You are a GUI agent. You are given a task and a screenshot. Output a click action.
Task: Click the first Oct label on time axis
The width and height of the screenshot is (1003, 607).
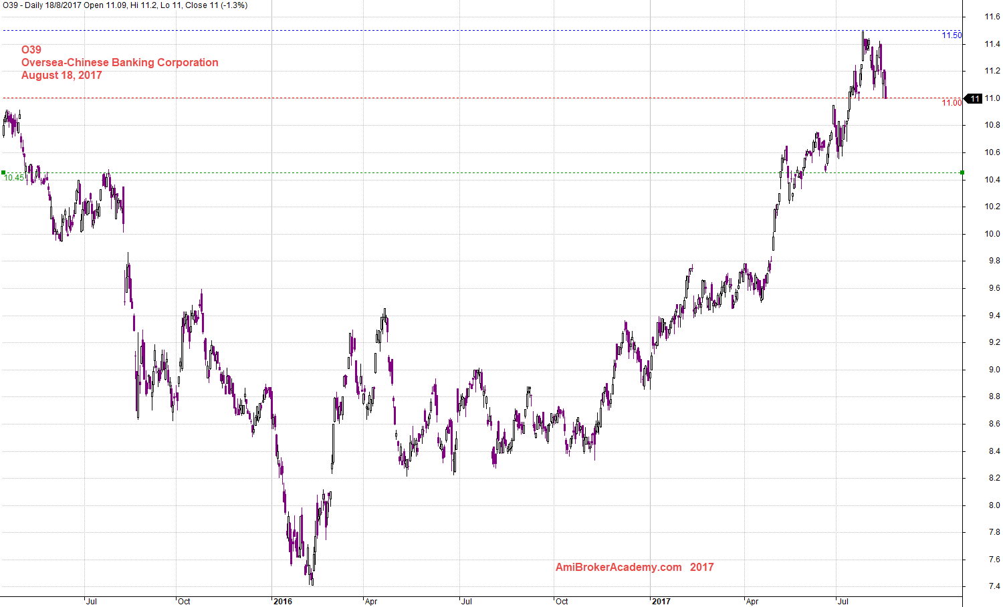click(x=184, y=602)
